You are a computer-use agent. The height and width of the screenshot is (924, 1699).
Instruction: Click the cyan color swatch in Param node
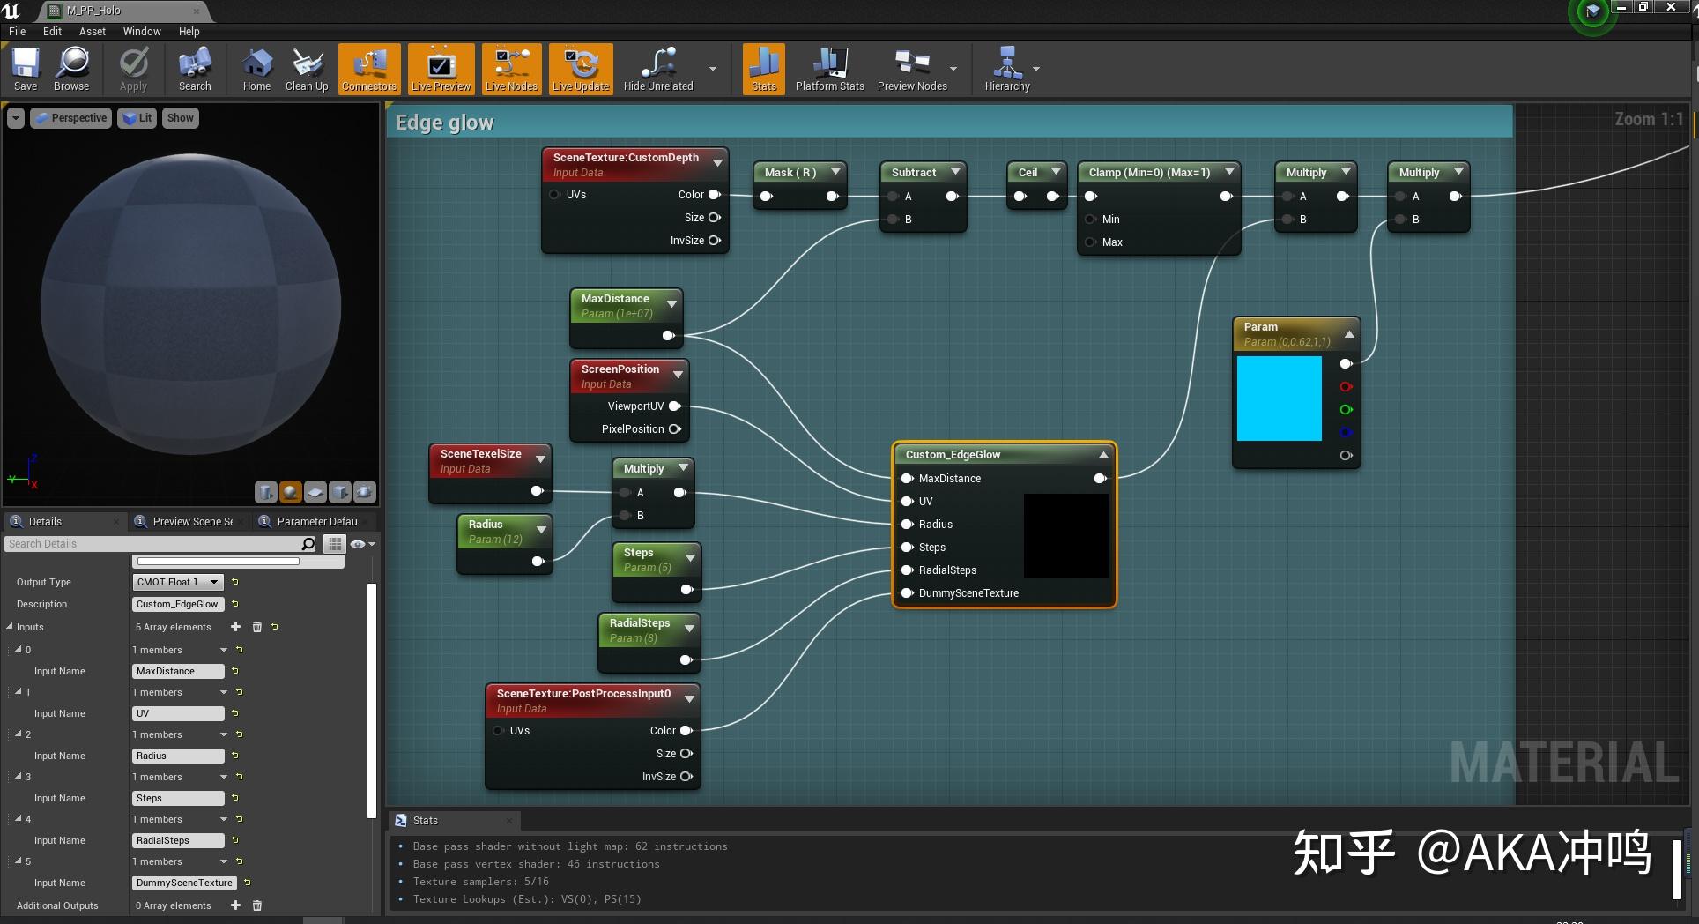coord(1279,399)
